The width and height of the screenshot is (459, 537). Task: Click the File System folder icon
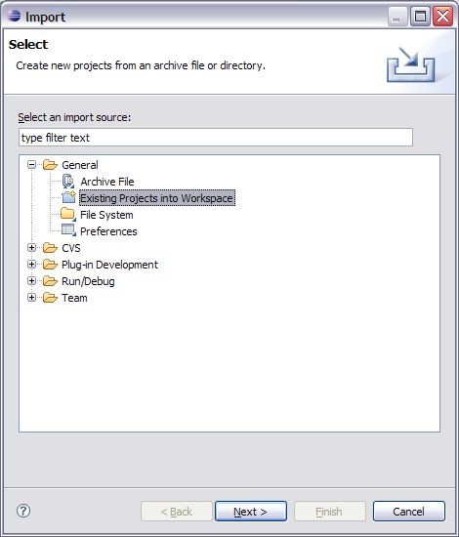[x=67, y=215]
